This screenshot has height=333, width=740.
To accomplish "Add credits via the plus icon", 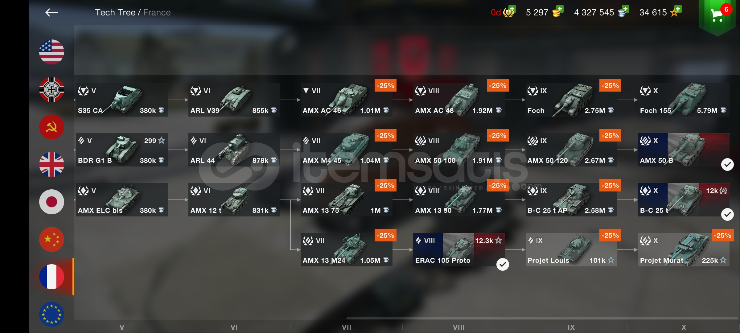I will click(625, 9).
